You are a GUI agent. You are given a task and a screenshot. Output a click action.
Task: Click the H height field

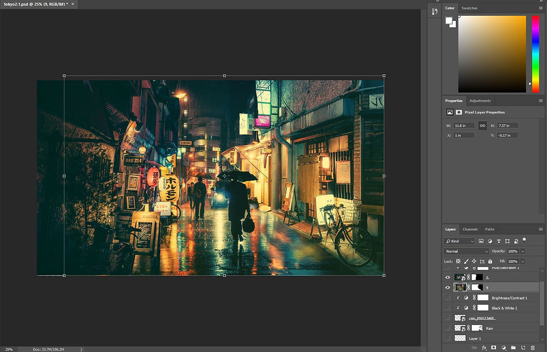coord(508,125)
